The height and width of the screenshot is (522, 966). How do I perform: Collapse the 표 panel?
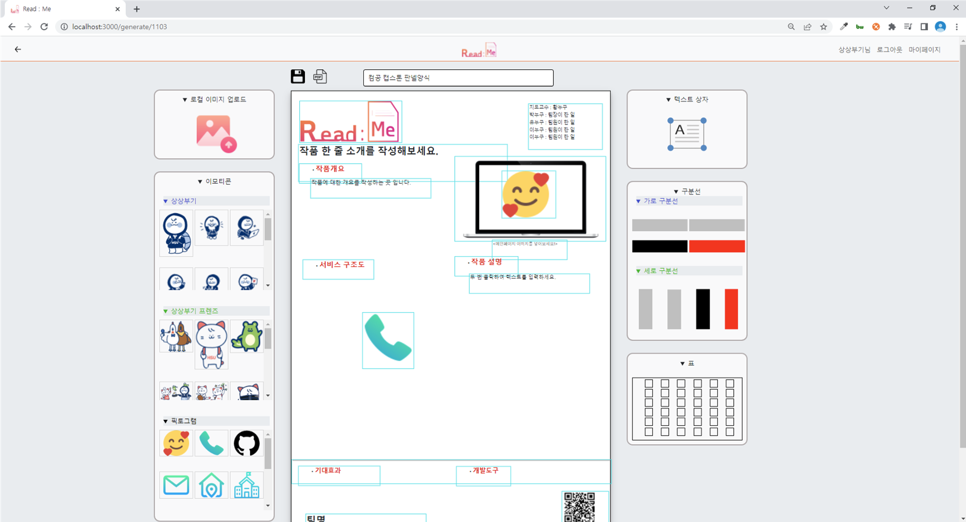[x=687, y=363]
